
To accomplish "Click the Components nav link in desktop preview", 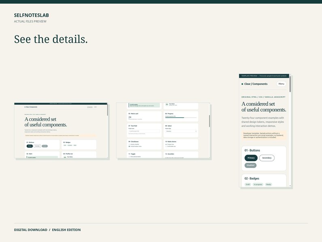I will click(90, 107).
